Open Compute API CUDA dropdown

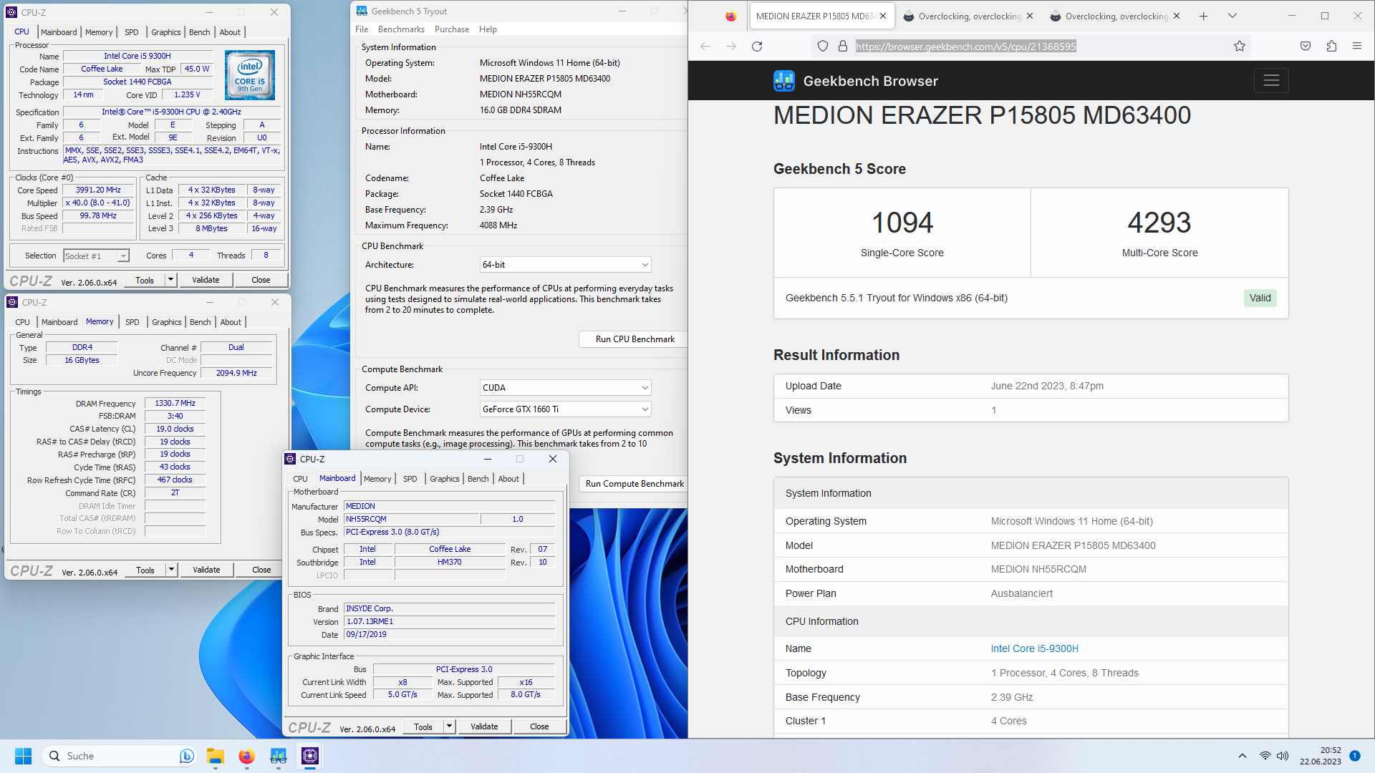(565, 388)
